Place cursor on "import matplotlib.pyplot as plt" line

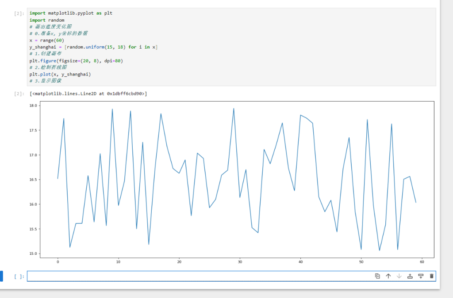pos(71,13)
